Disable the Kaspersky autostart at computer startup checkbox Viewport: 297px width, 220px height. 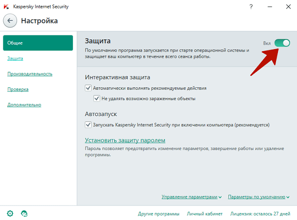tap(88, 125)
